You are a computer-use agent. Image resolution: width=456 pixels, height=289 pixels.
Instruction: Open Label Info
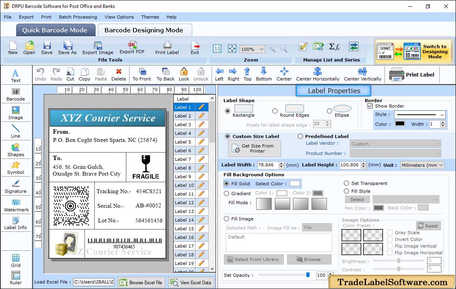pyautogui.click(x=16, y=223)
